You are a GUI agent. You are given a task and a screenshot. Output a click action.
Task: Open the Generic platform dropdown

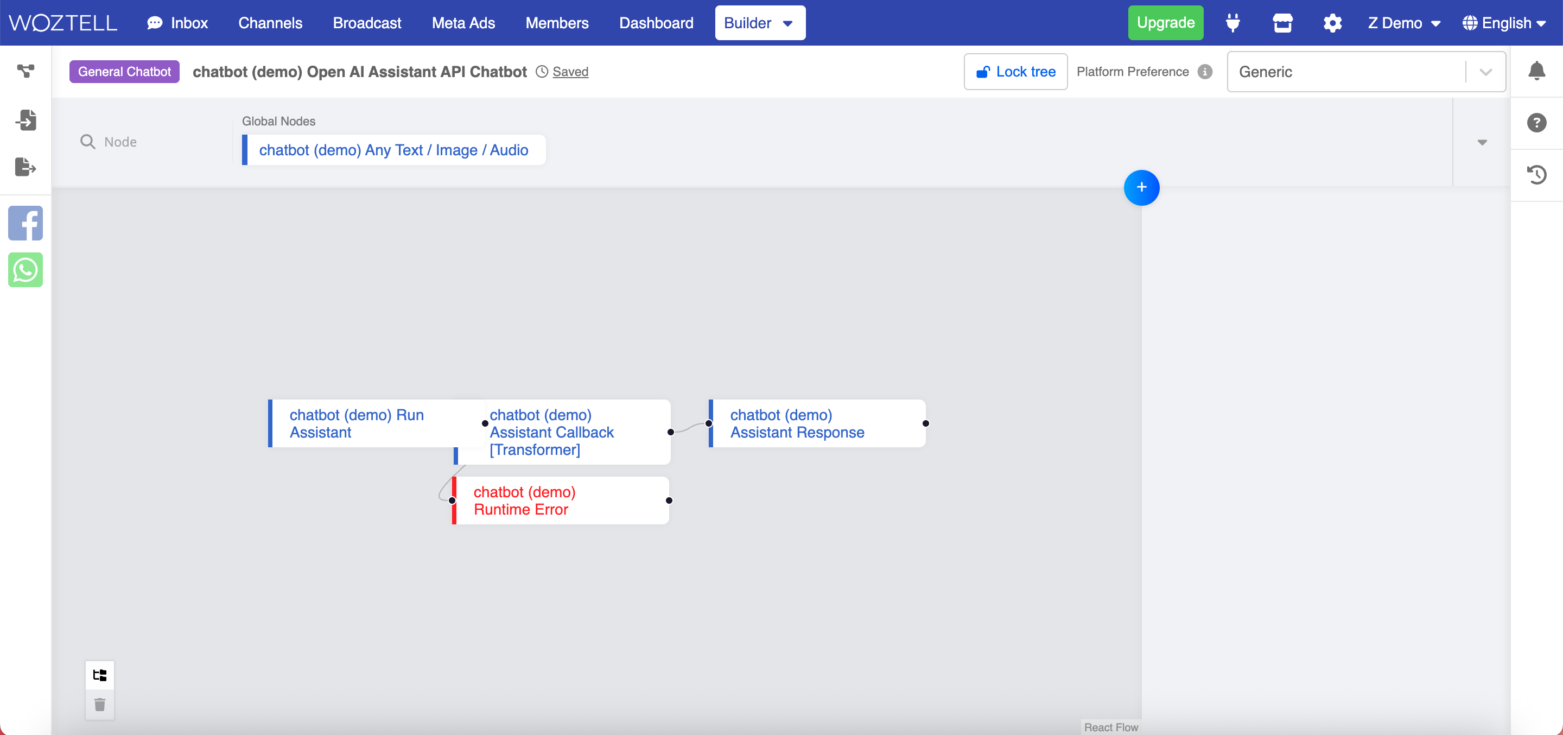pos(1366,72)
